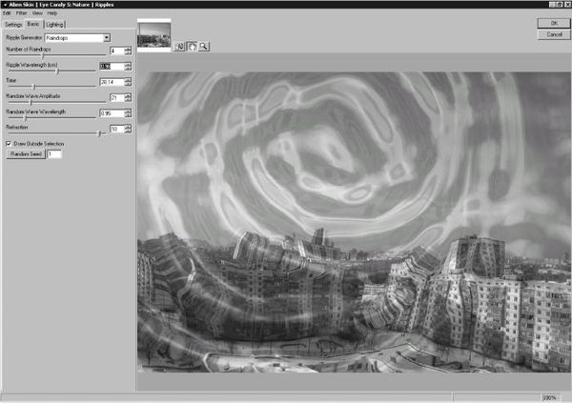Open the Edit menu
Image resolution: width=572 pixels, height=403 pixels.
[7, 13]
